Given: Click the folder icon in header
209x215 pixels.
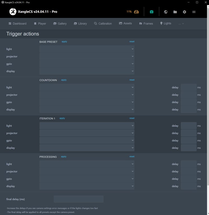Looking at the screenshot, I should 175,12.
